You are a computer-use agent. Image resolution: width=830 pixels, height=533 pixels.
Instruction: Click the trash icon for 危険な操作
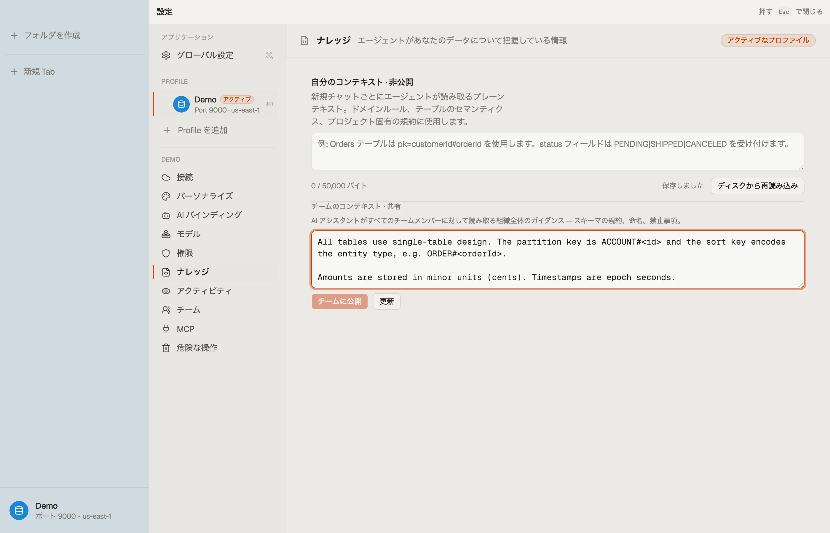(x=166, y=348)
